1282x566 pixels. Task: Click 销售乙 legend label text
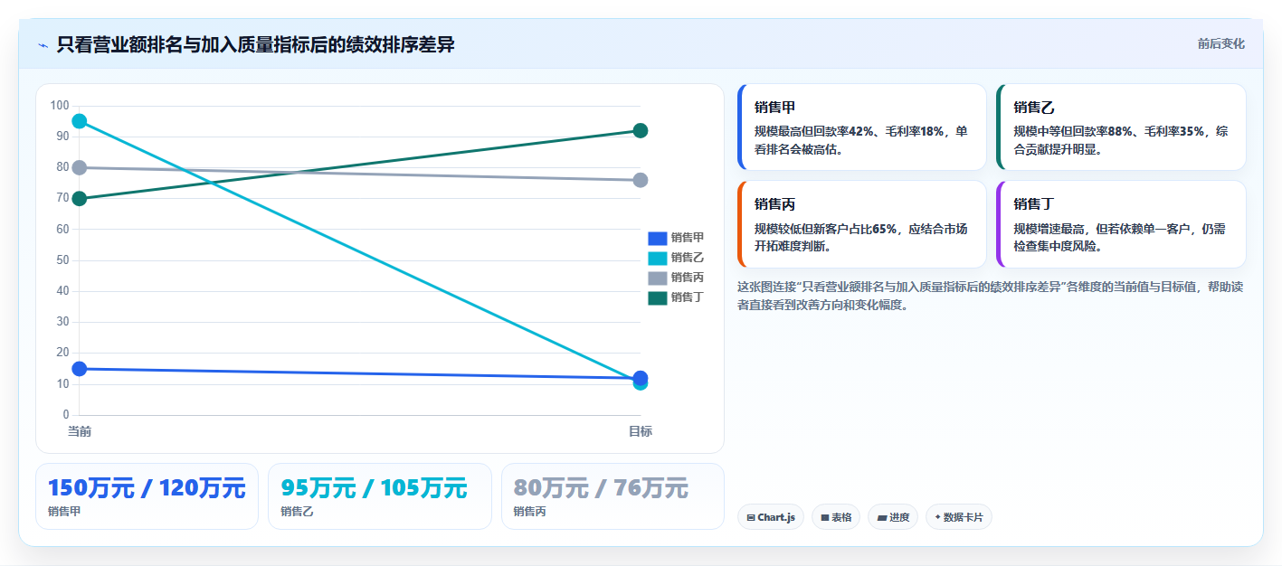(x=688, y=258)
